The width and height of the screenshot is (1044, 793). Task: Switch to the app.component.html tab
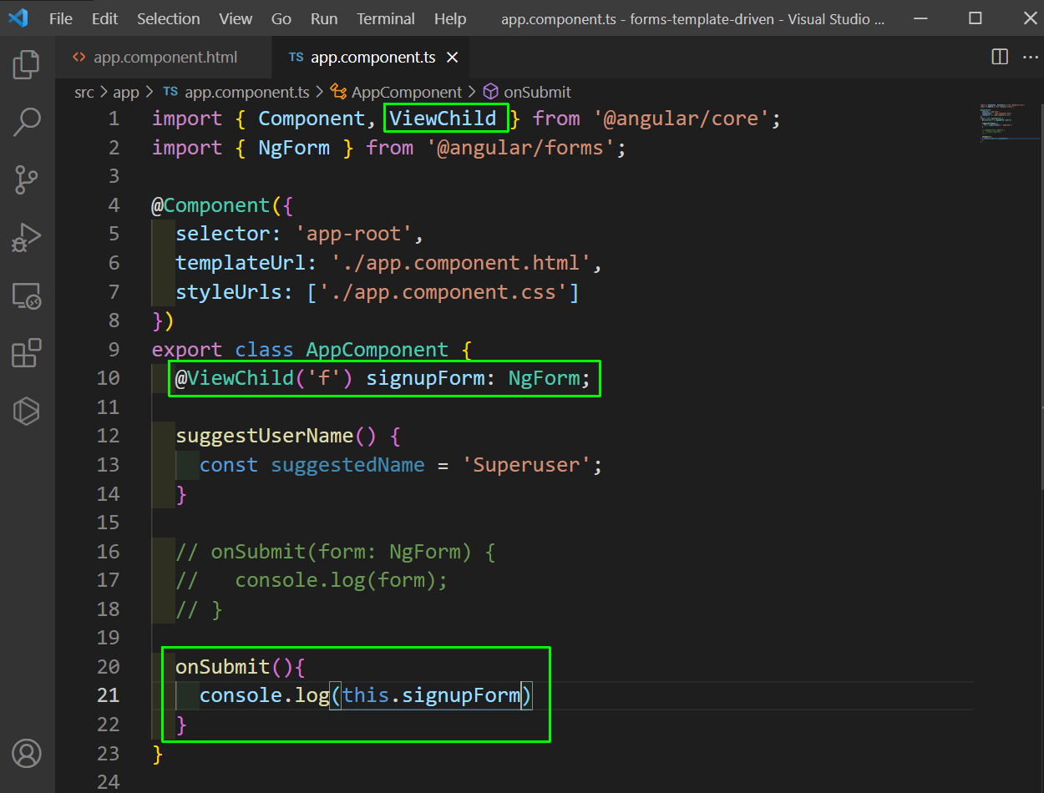tap(164, 58)
